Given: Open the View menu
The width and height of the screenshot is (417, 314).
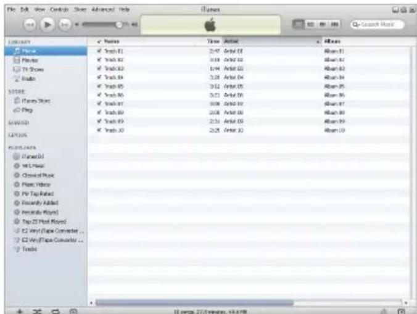Looking at the screenshot, I should pos(39,10).
